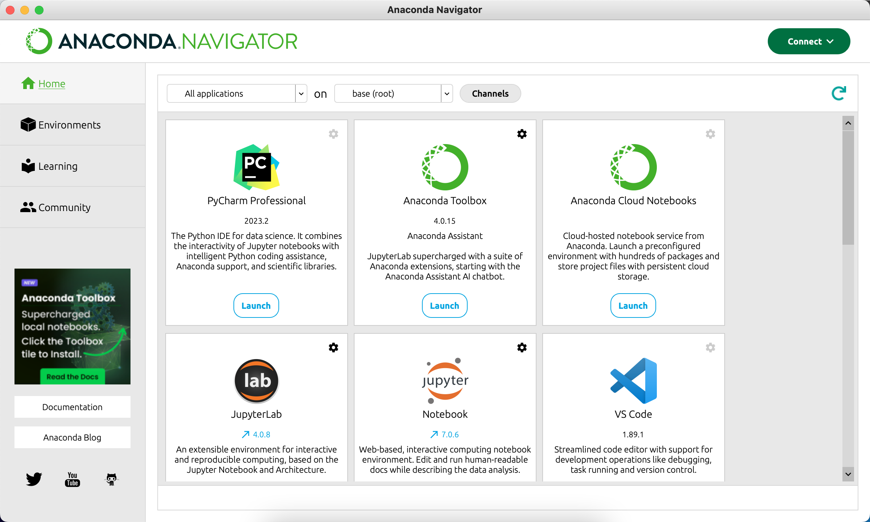870x522 pixels.
Task: Click the VS Code title text
Action: point(633,414)
